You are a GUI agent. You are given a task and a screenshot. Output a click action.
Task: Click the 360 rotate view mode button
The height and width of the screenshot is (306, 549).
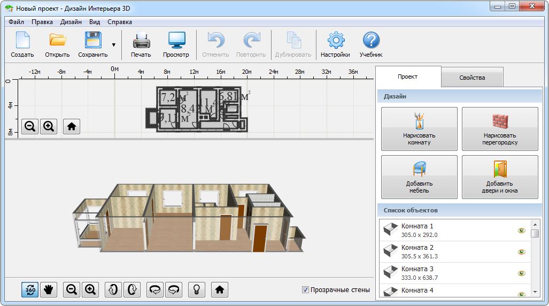pyautogui.click(x=30, y=289)
